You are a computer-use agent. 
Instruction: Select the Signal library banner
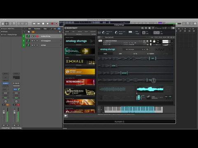[80, 51]
